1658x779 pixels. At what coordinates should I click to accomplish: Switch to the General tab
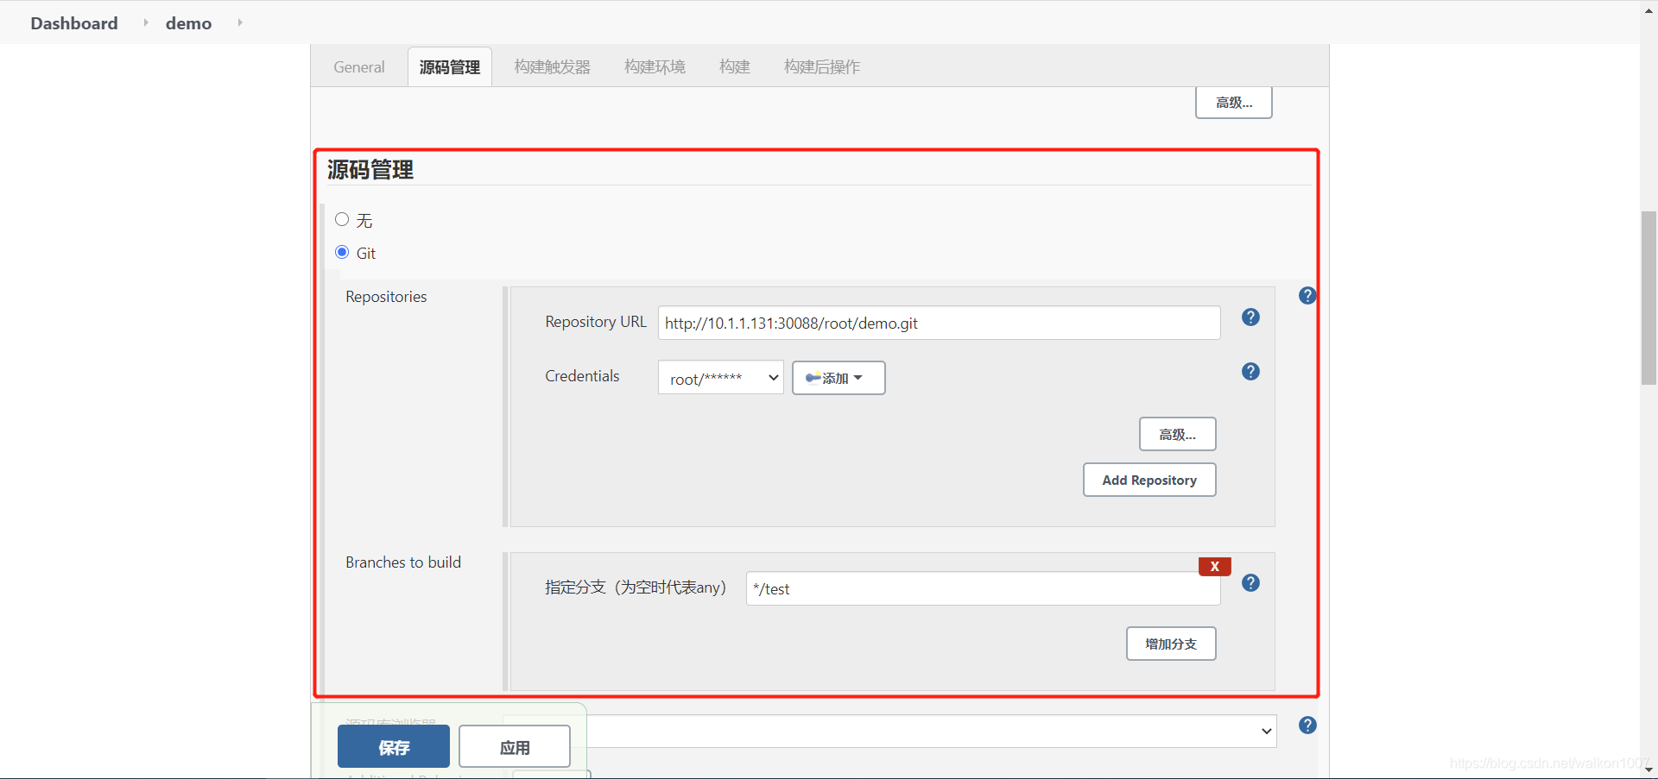click(359, 66)
